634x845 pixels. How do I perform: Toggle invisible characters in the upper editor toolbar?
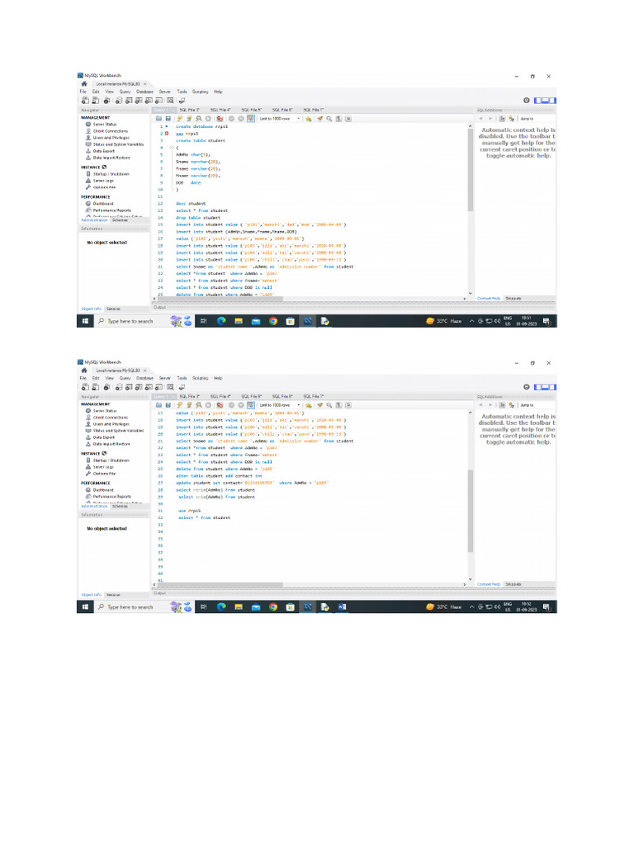(x=338, y=119)
